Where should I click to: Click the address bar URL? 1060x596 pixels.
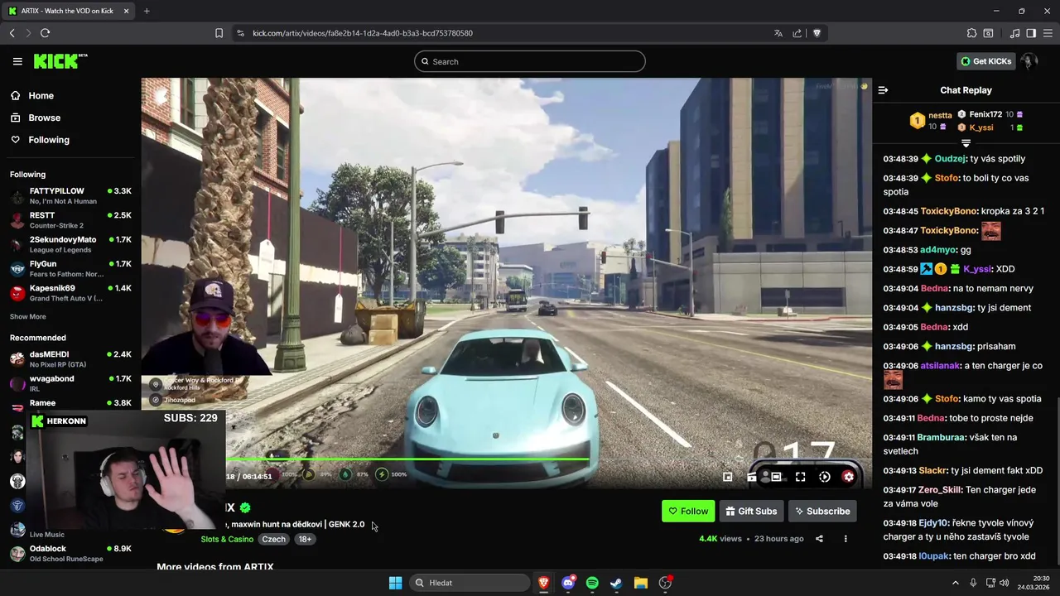pyautogui.click(x=363, y=33)
